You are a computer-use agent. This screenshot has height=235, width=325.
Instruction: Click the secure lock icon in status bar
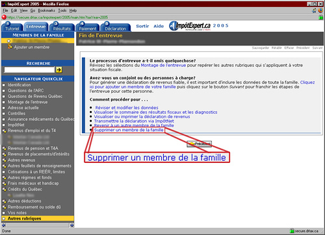coord(292,230)
